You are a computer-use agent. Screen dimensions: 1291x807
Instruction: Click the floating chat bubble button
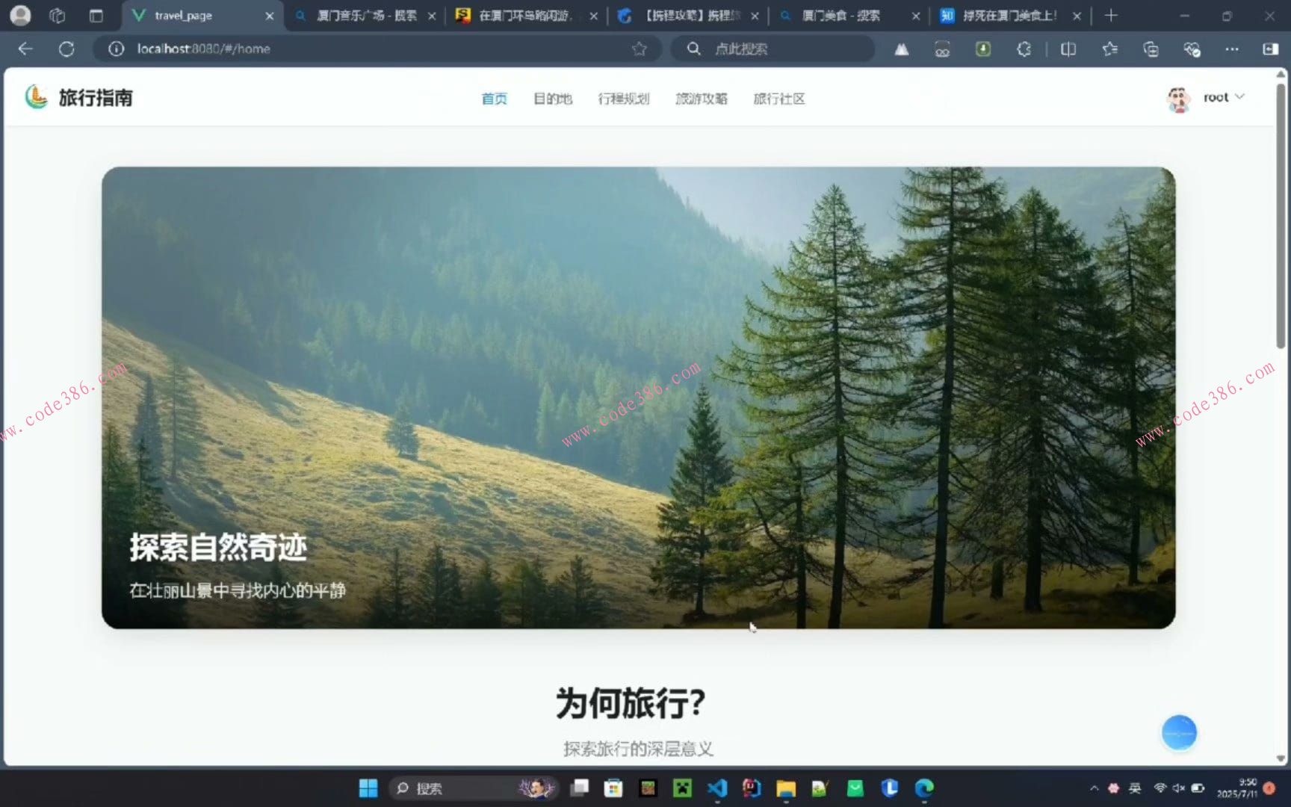click(1179, 732)
